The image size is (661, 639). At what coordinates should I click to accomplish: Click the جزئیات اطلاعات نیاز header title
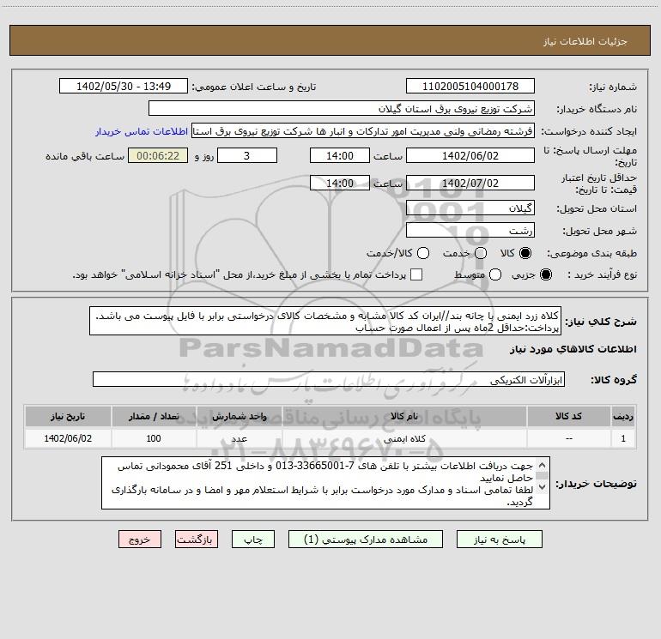[585, 41]
